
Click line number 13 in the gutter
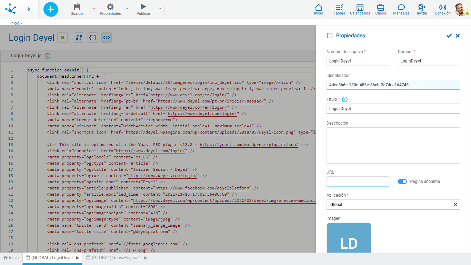pos(11,145)
